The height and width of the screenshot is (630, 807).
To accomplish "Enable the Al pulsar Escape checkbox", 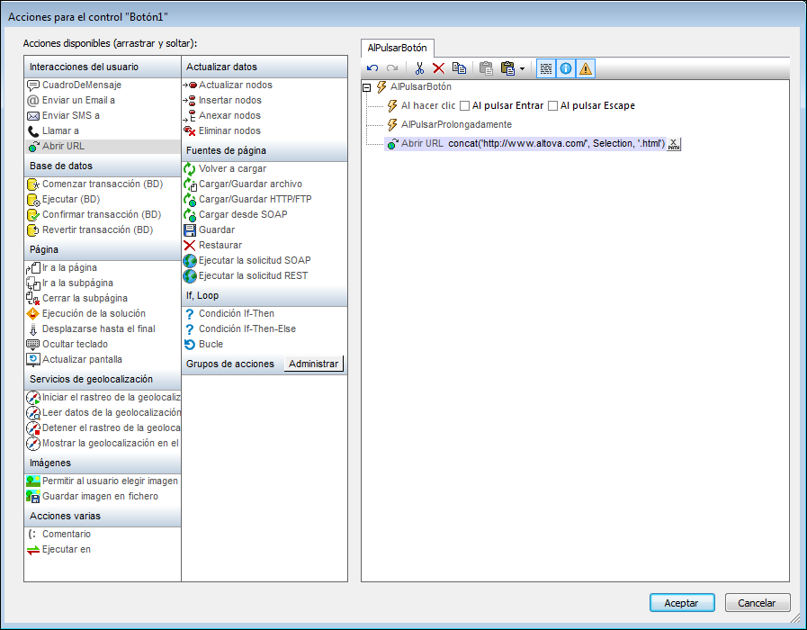I will [552, 105].
